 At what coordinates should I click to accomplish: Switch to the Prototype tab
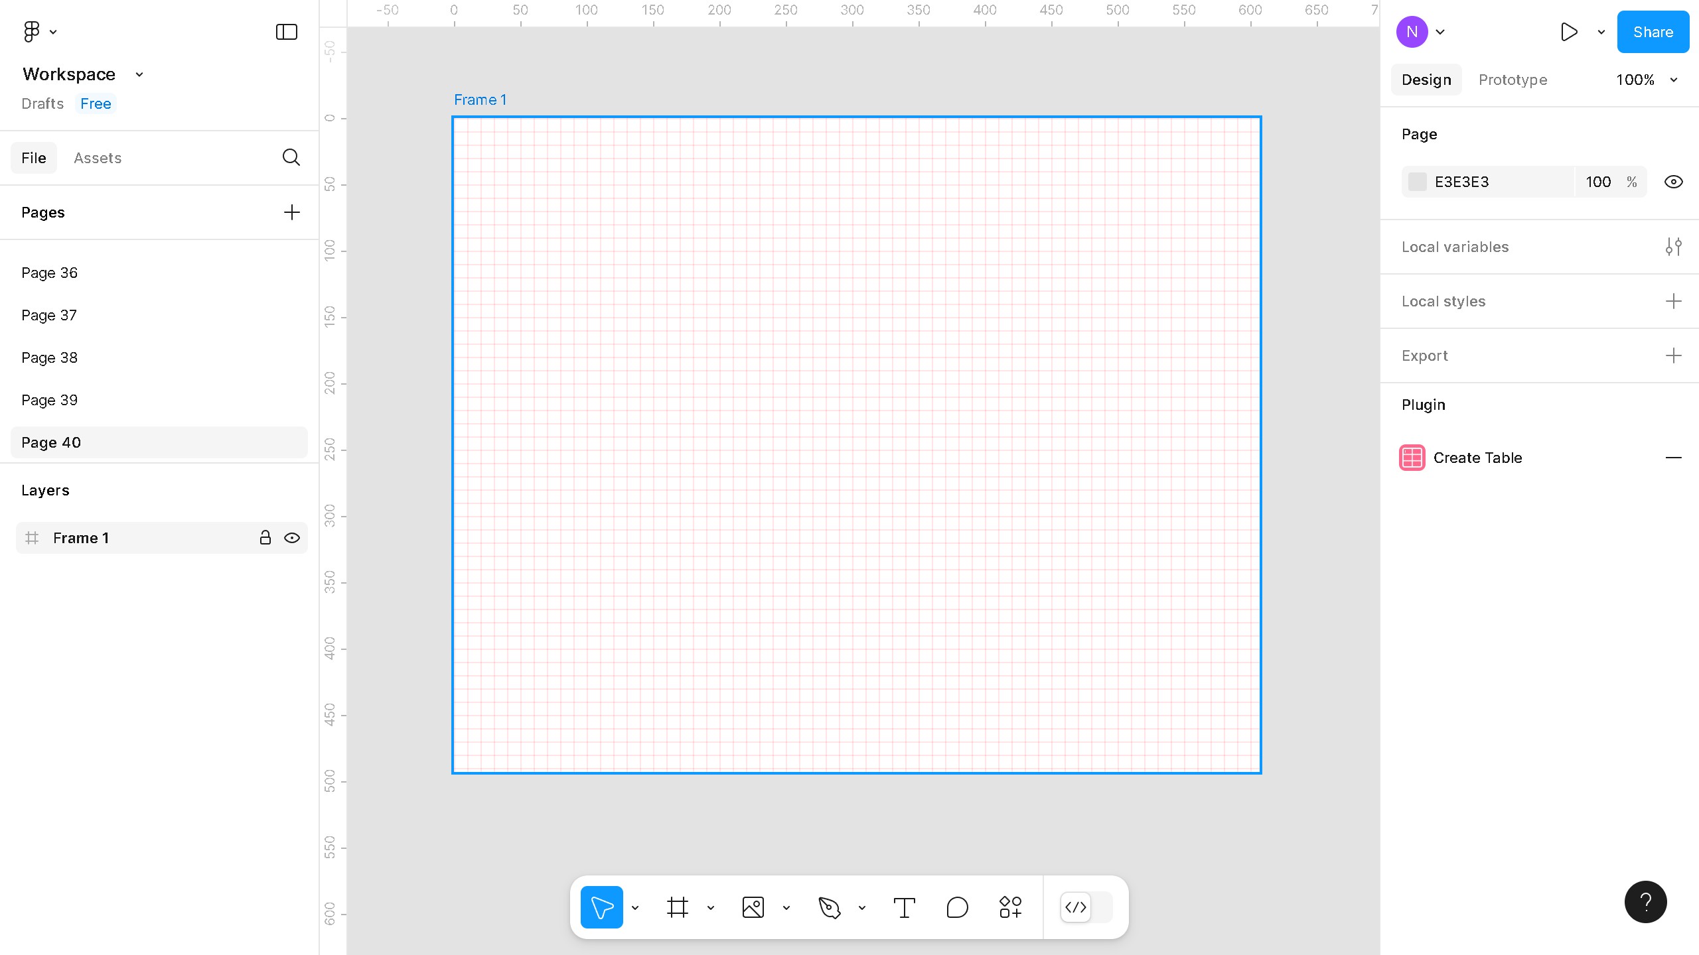click(1513, 80)
